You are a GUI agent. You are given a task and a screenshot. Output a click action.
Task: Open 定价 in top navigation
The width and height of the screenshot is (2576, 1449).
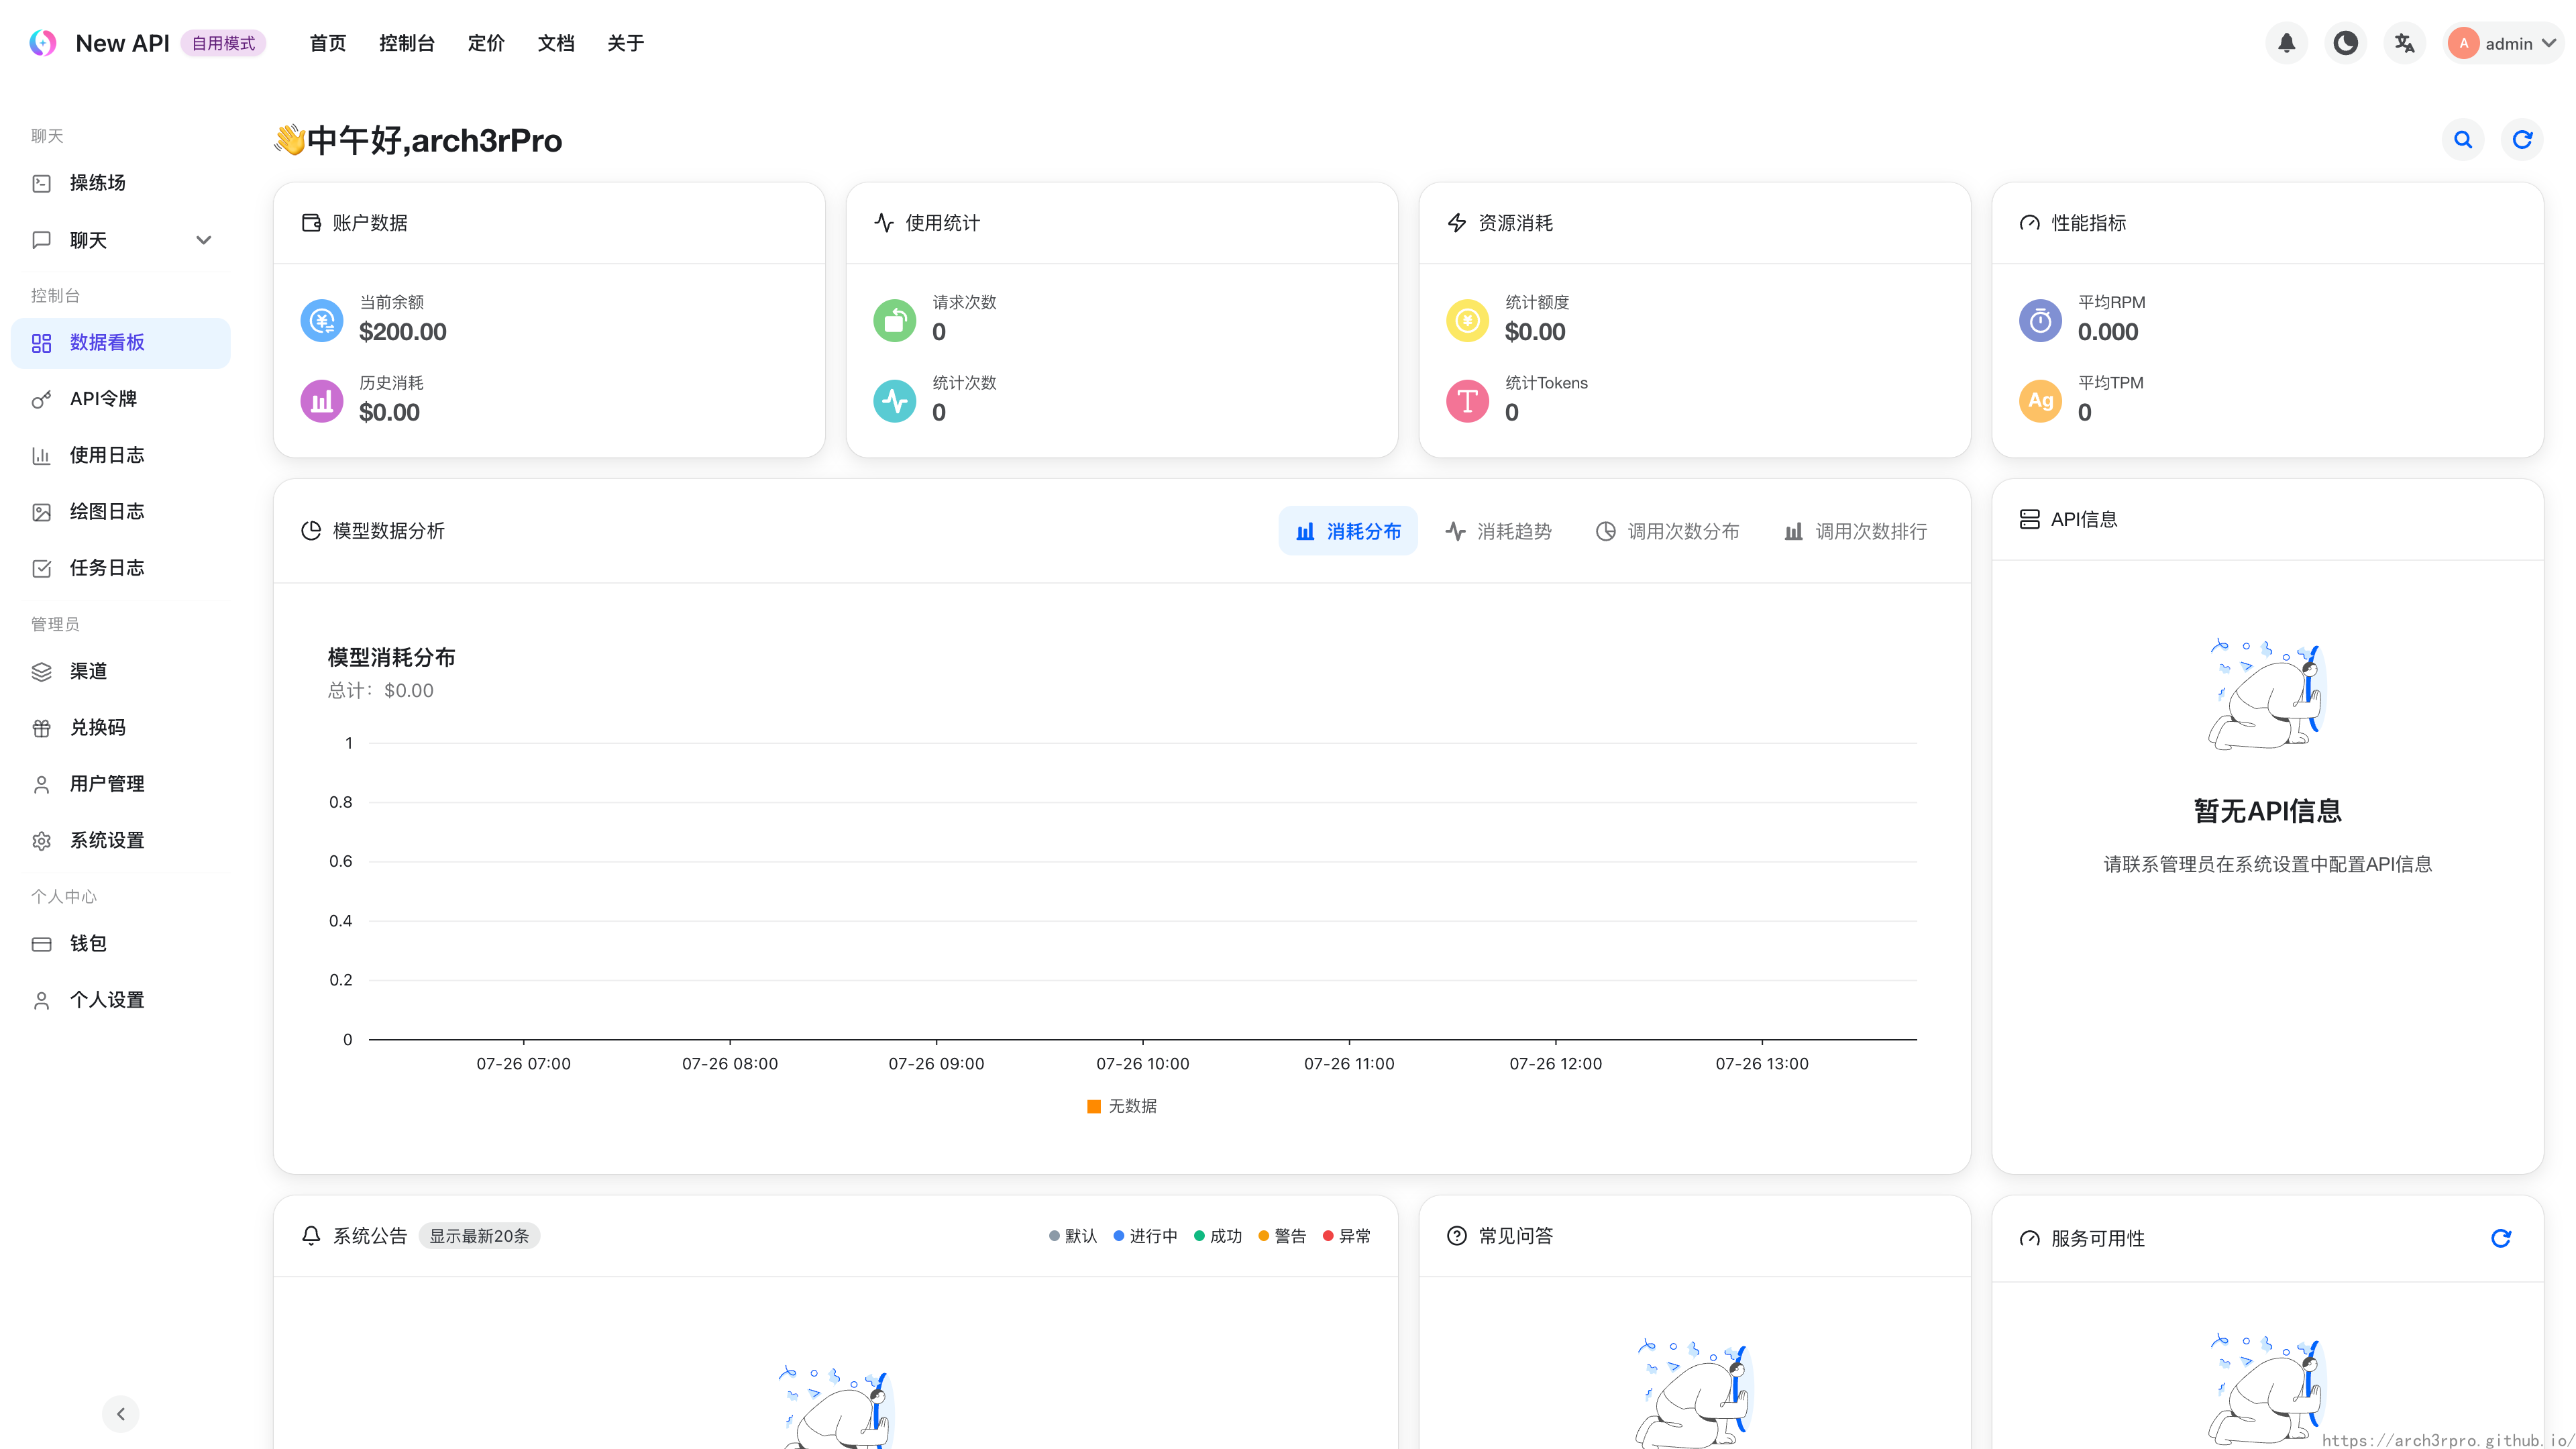point(486,43)
